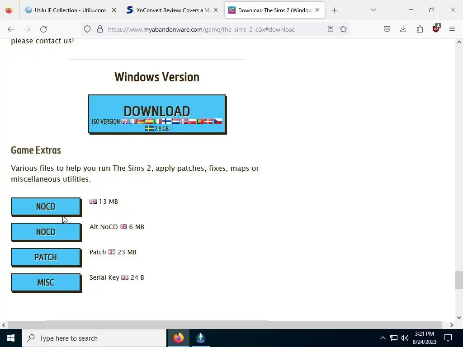
Task: Minimize the Firefox window
Action: (411, 10)
